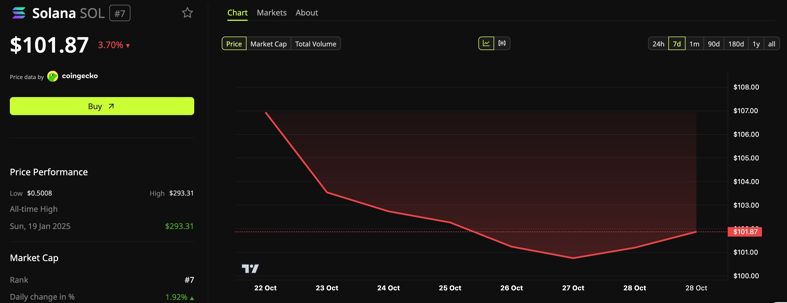Select the Total Volume chart toggle

pyautogui.click(x=316, y=44)
